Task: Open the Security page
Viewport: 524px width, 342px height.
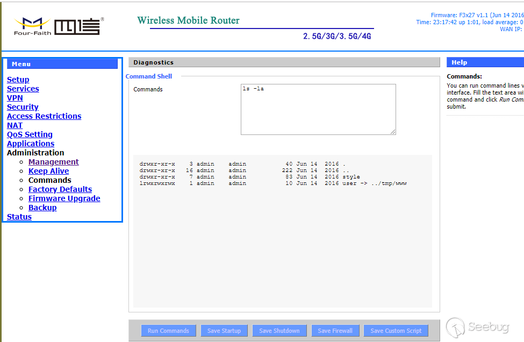Action: tap(23, 107)
